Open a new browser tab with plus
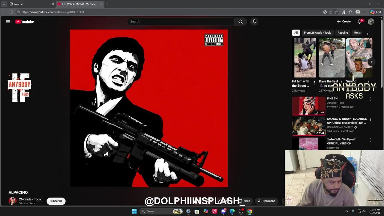 click(x=108, y=4)
